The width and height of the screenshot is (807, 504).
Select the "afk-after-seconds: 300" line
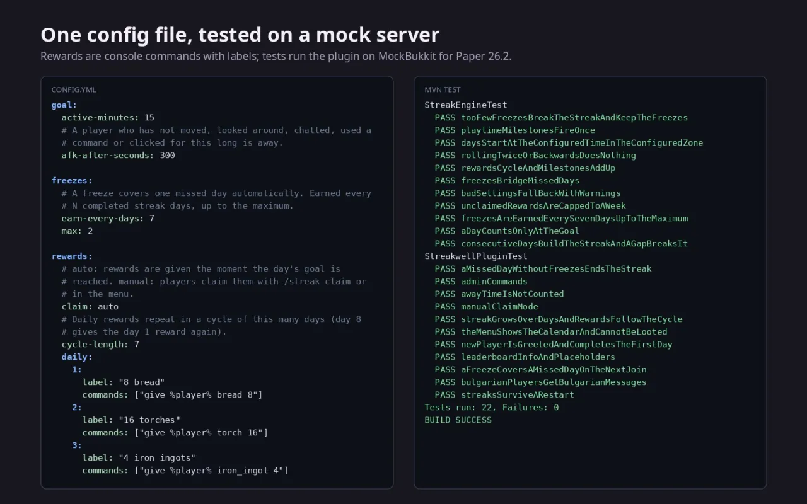pyautogui.click(x=119, y=156)
